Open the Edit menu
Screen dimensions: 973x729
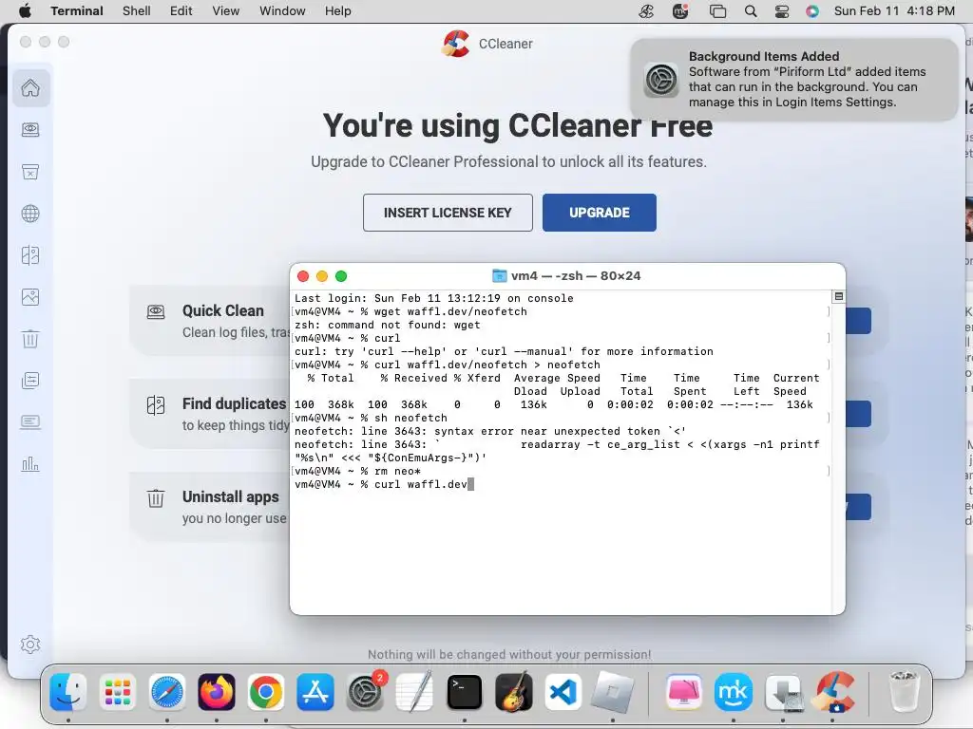click(x=181, y=11)
